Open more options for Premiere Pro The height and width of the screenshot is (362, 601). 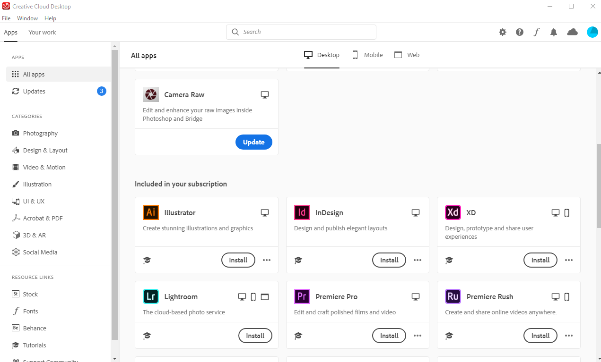click(x=418, y=336)
